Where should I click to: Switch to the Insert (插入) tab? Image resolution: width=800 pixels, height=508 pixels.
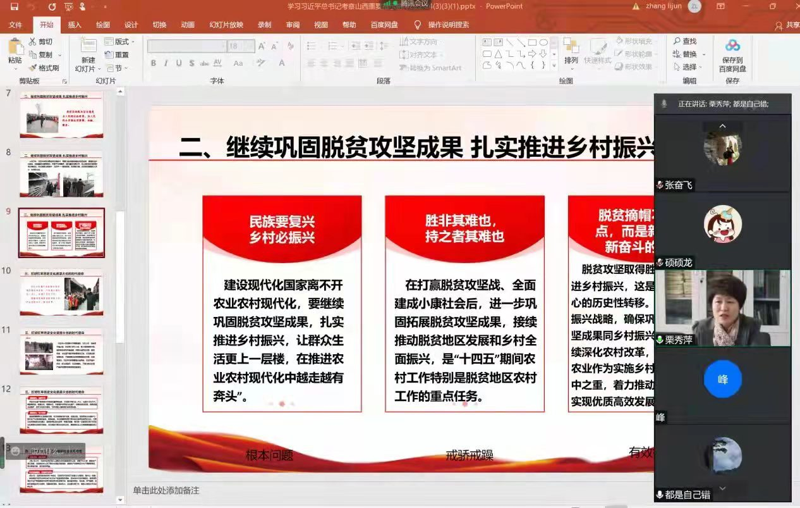pyautogui.click(x=75, y=25)
